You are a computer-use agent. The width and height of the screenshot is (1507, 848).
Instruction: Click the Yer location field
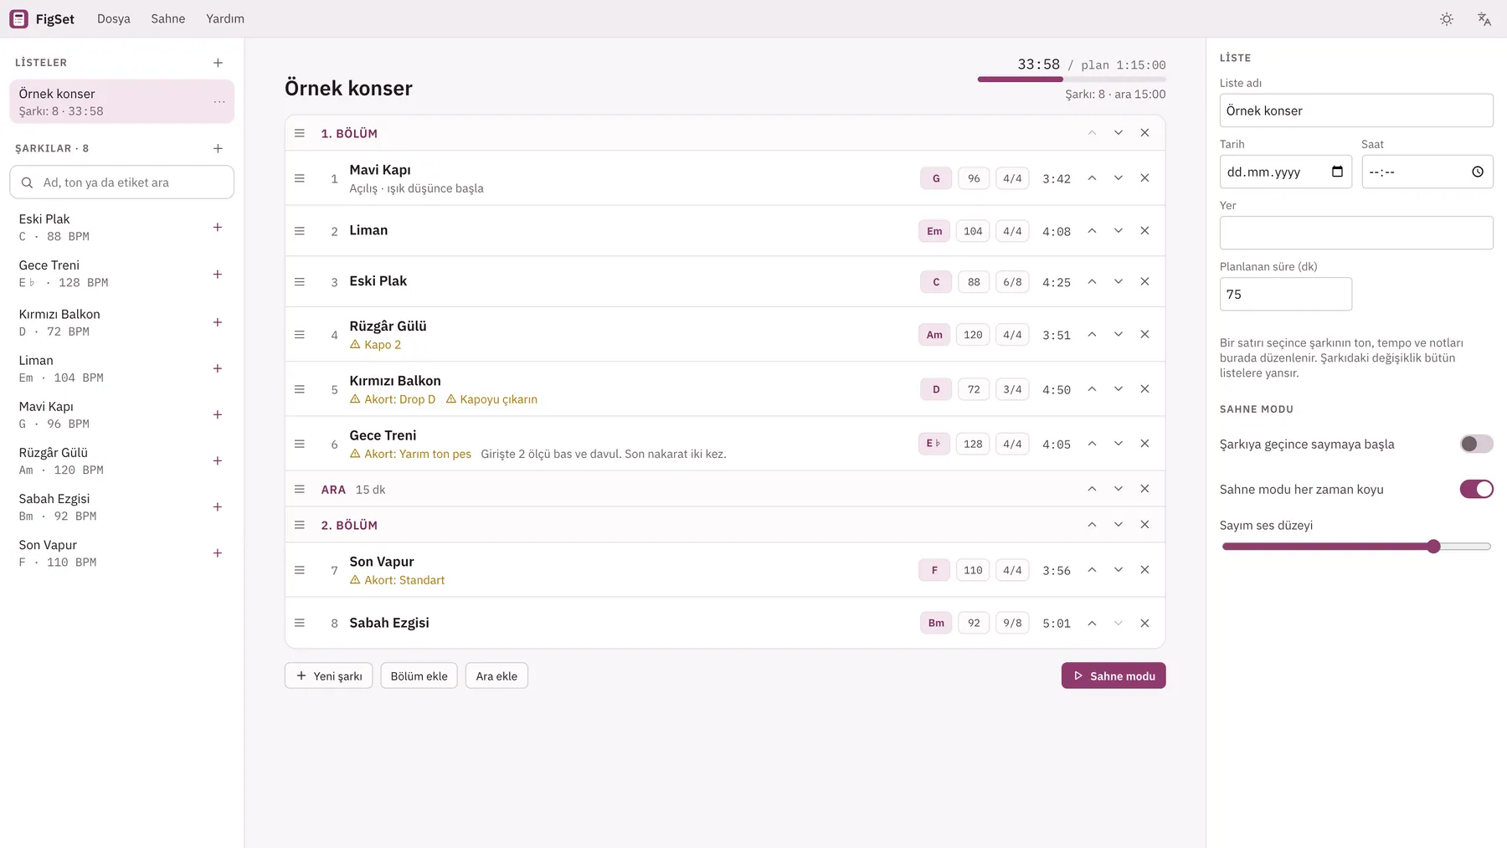click(1356, 233)
